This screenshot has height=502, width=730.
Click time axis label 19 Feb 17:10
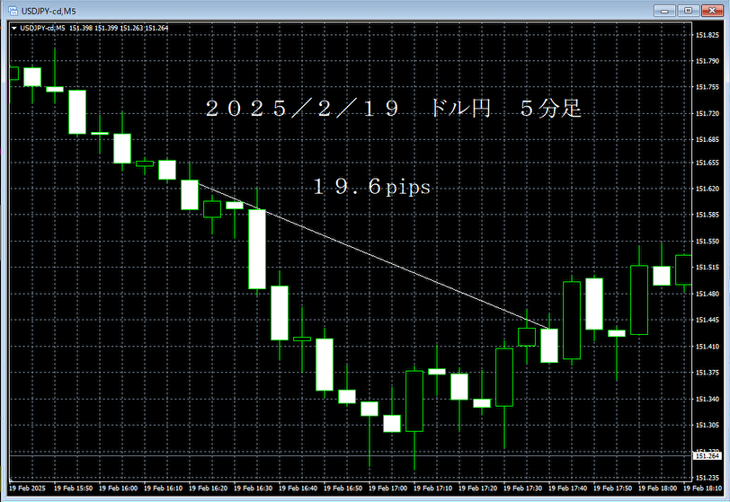click(x=433, y=488)
